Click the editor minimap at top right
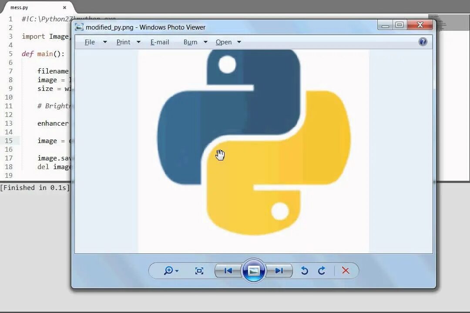 point(449,23)
